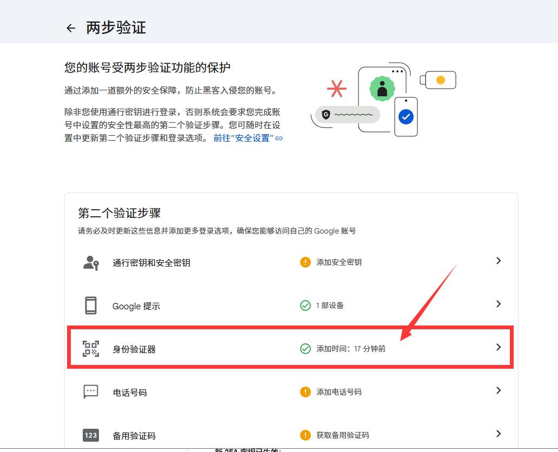The image size is (558, 452).
Task: Click orange warning icon beside 添加安全密钥
Action: pyautogui.click(x=305, y=262)
